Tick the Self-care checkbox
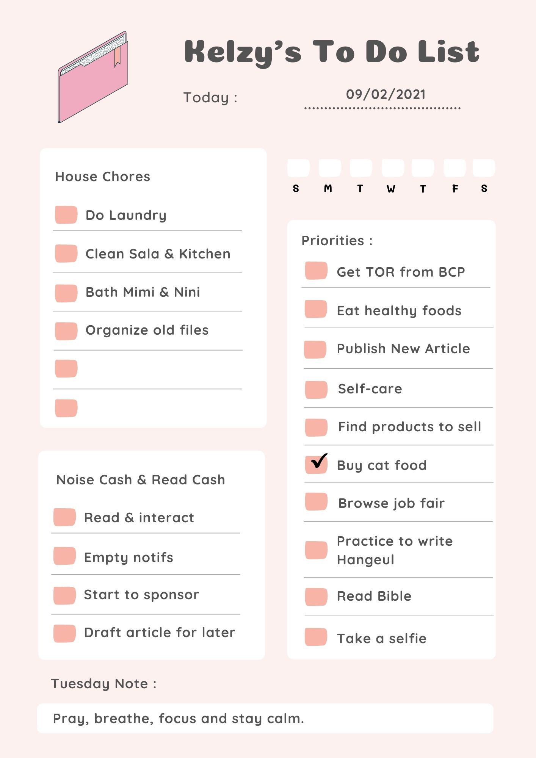Viewport: 536px width, 758px height. tap(316, 390)
